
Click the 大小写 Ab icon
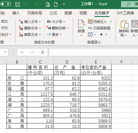(49, 21)
